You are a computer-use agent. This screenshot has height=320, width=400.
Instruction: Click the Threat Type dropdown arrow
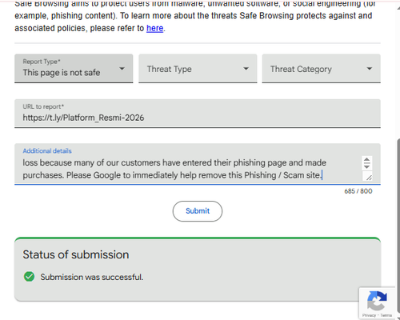[x=246, y=69]
